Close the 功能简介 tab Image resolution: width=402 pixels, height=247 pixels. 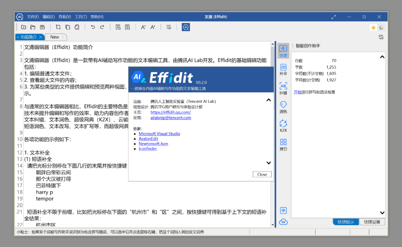[41, 37]
